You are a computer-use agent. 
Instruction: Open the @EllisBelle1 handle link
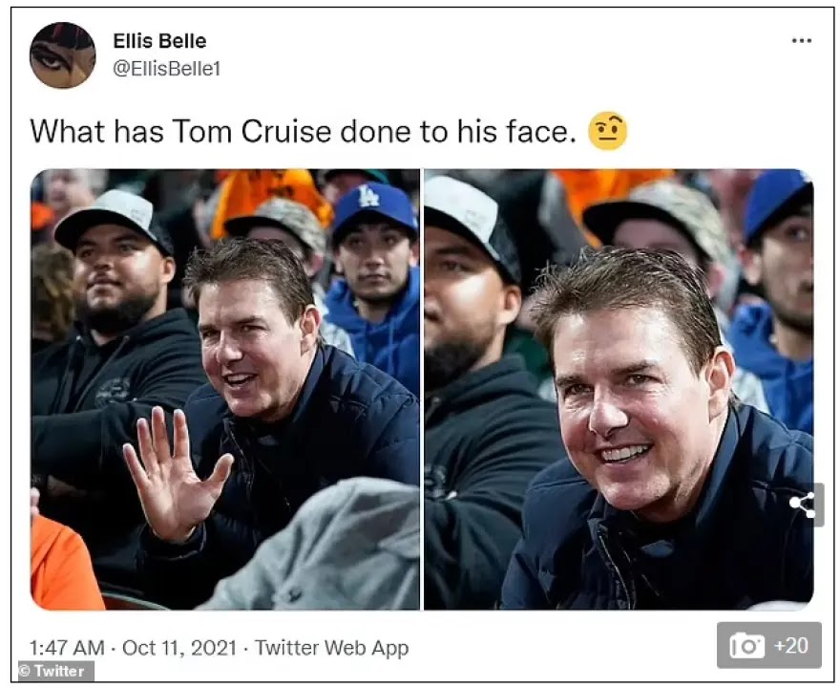coord(167,69)
